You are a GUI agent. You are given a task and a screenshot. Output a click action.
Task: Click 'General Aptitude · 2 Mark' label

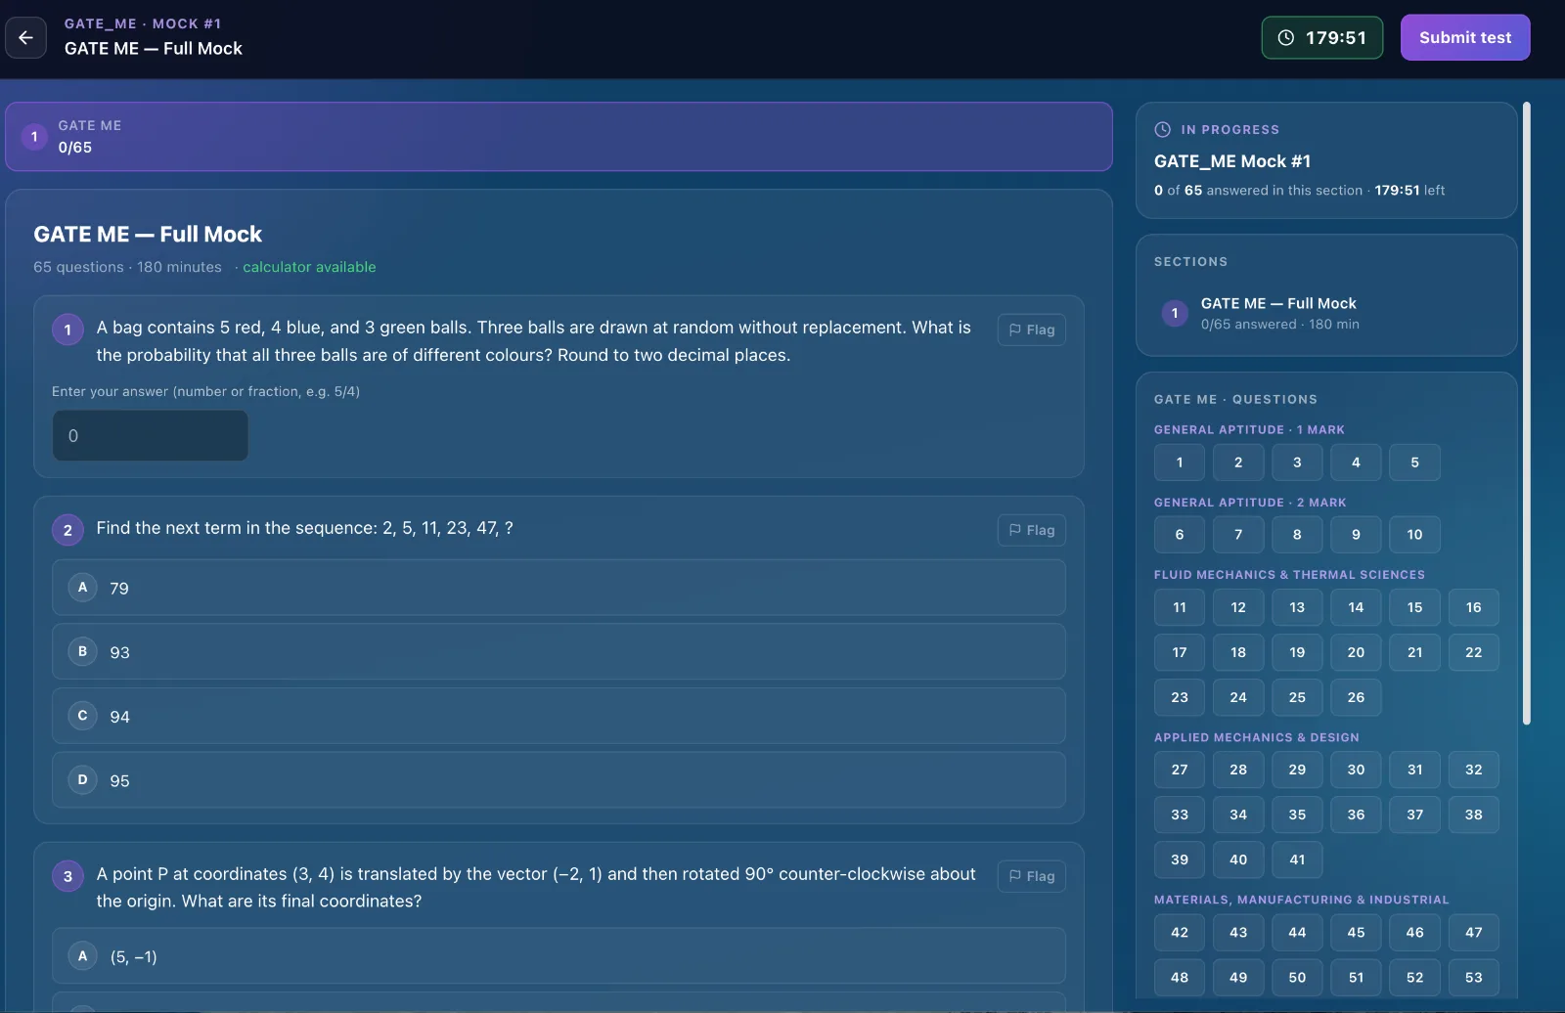[1250, 503]
